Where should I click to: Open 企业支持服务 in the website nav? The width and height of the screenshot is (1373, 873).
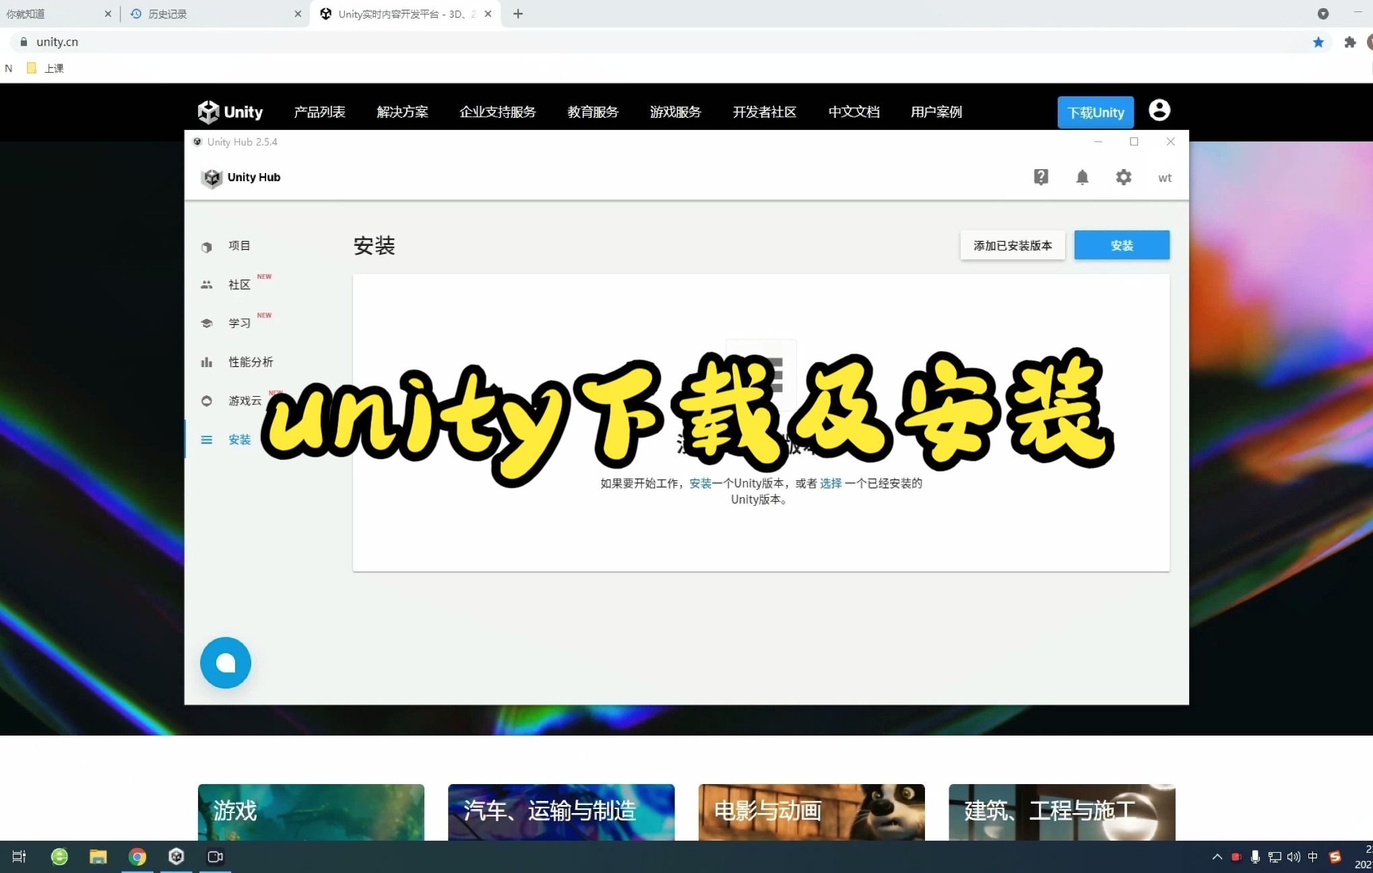click(498, 112)
